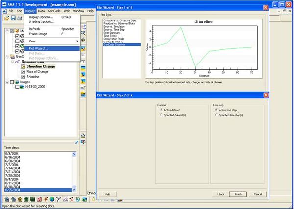The image size is (294, 209).
Task: Select the red scatter points module icon
Action: coord(39,199)
